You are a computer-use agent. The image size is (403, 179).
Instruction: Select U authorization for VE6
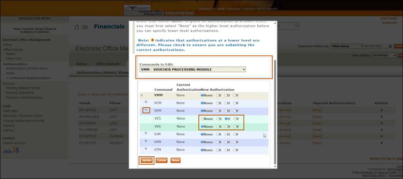pyautogui.click(x=226, y=127)
